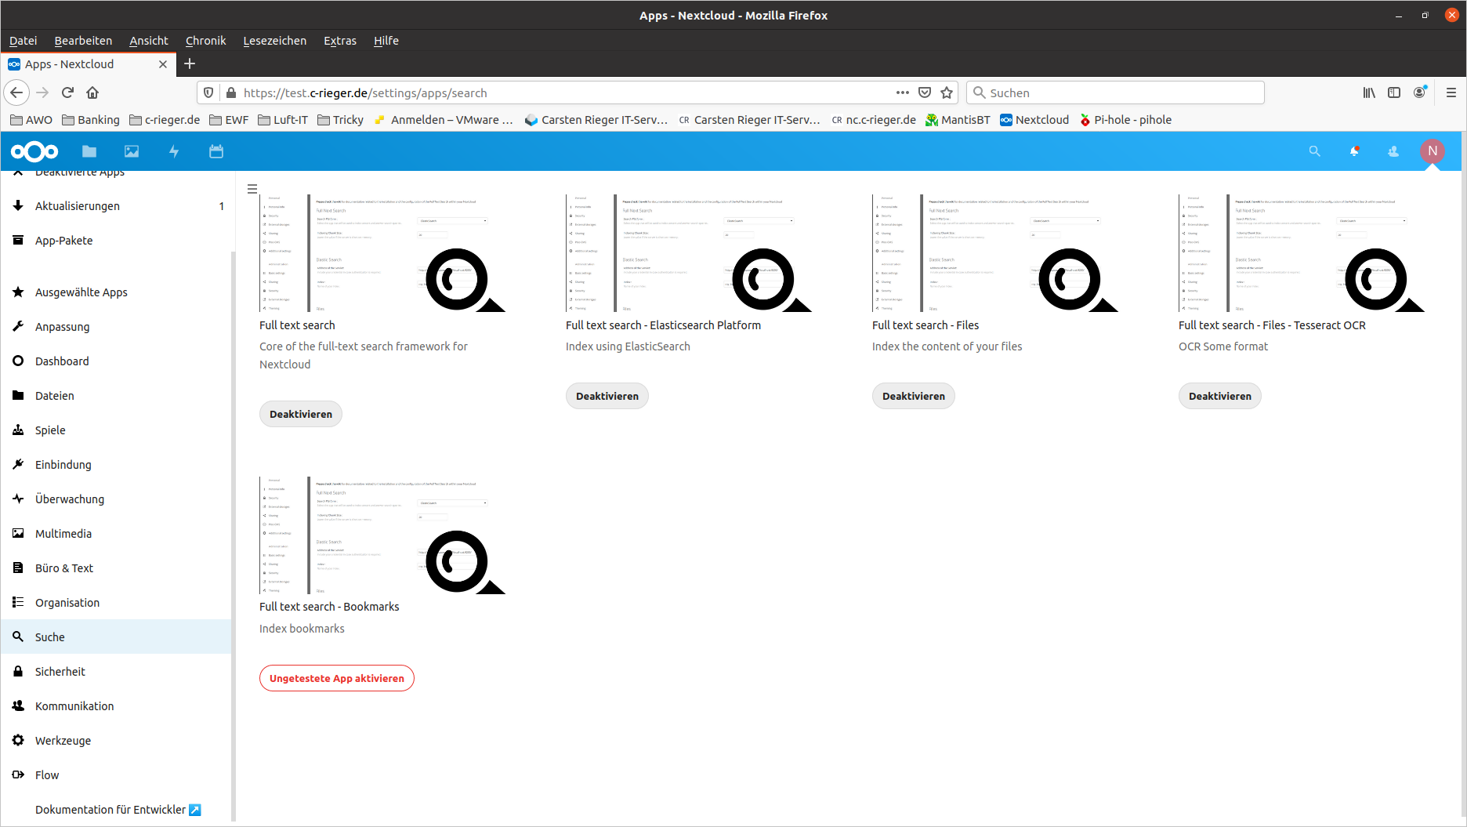Close the Apps - Nextcloud tab
Screen dimensions: 1467x827
click(163, 64)
